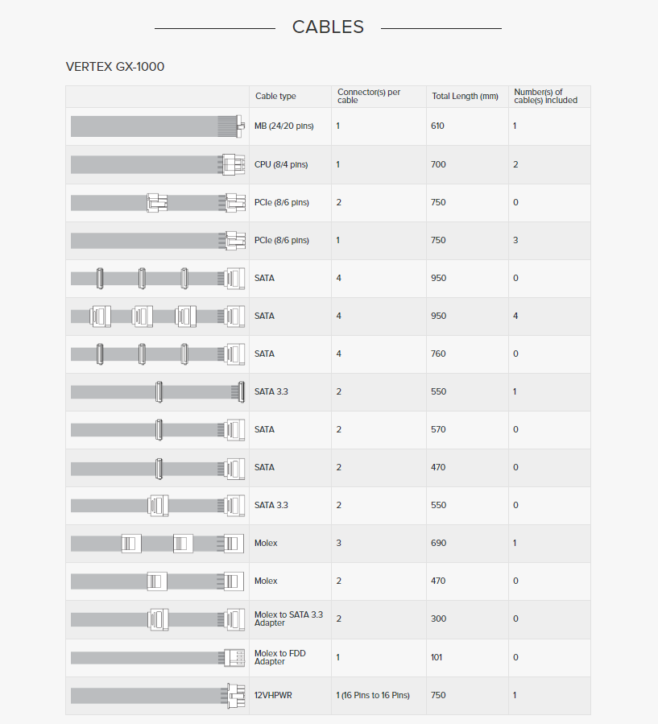Click the Connector(s) per cable column header
658x724 pixels.
(x=369, y=96)
